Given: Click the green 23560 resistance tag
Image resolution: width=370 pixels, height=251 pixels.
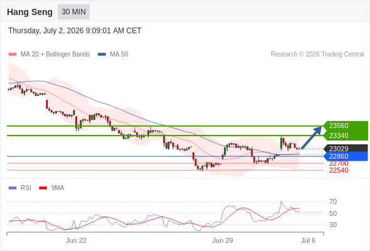Looking at the screenshot, I should [346, 125].
